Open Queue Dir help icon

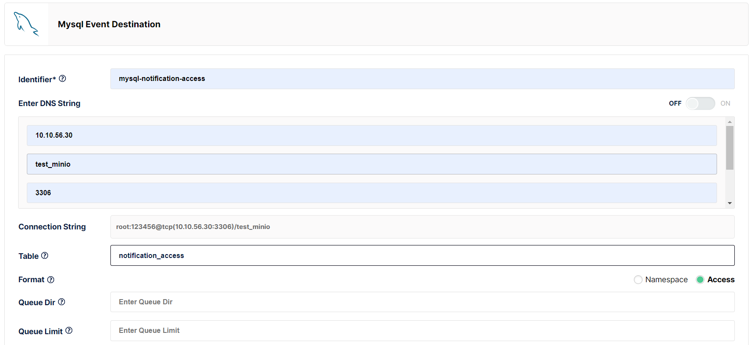point(61,302)
